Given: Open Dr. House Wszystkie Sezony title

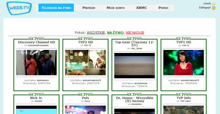Looking at the screenshot, I should point(135,99).
